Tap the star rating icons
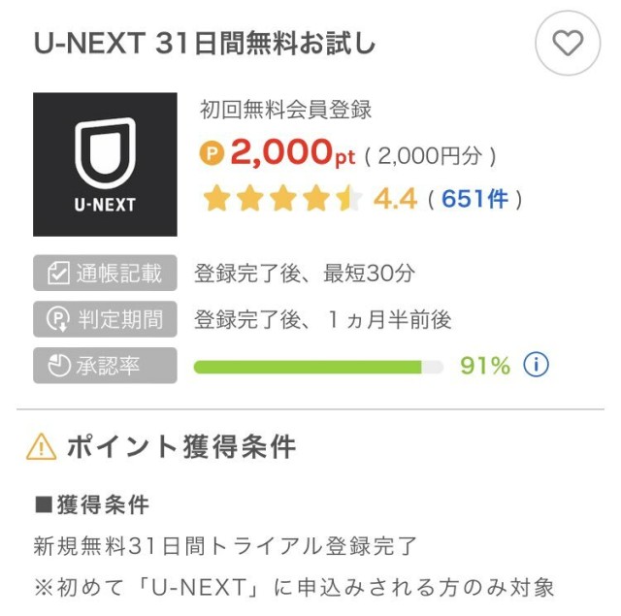 (281, 199)
